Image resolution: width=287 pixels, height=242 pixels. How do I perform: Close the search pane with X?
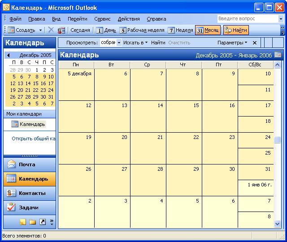tap(254, 43)
